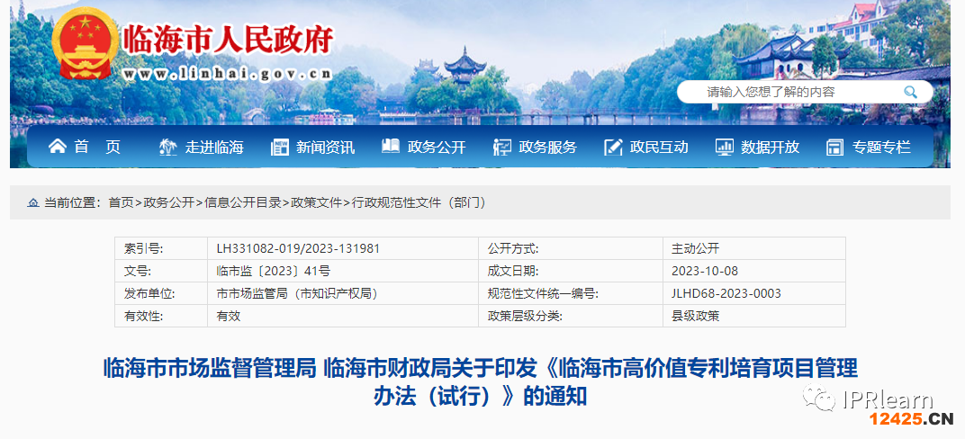965x439 pixels.
Task: Click the 政民互动 pencil icon
Action: (613, 147)
